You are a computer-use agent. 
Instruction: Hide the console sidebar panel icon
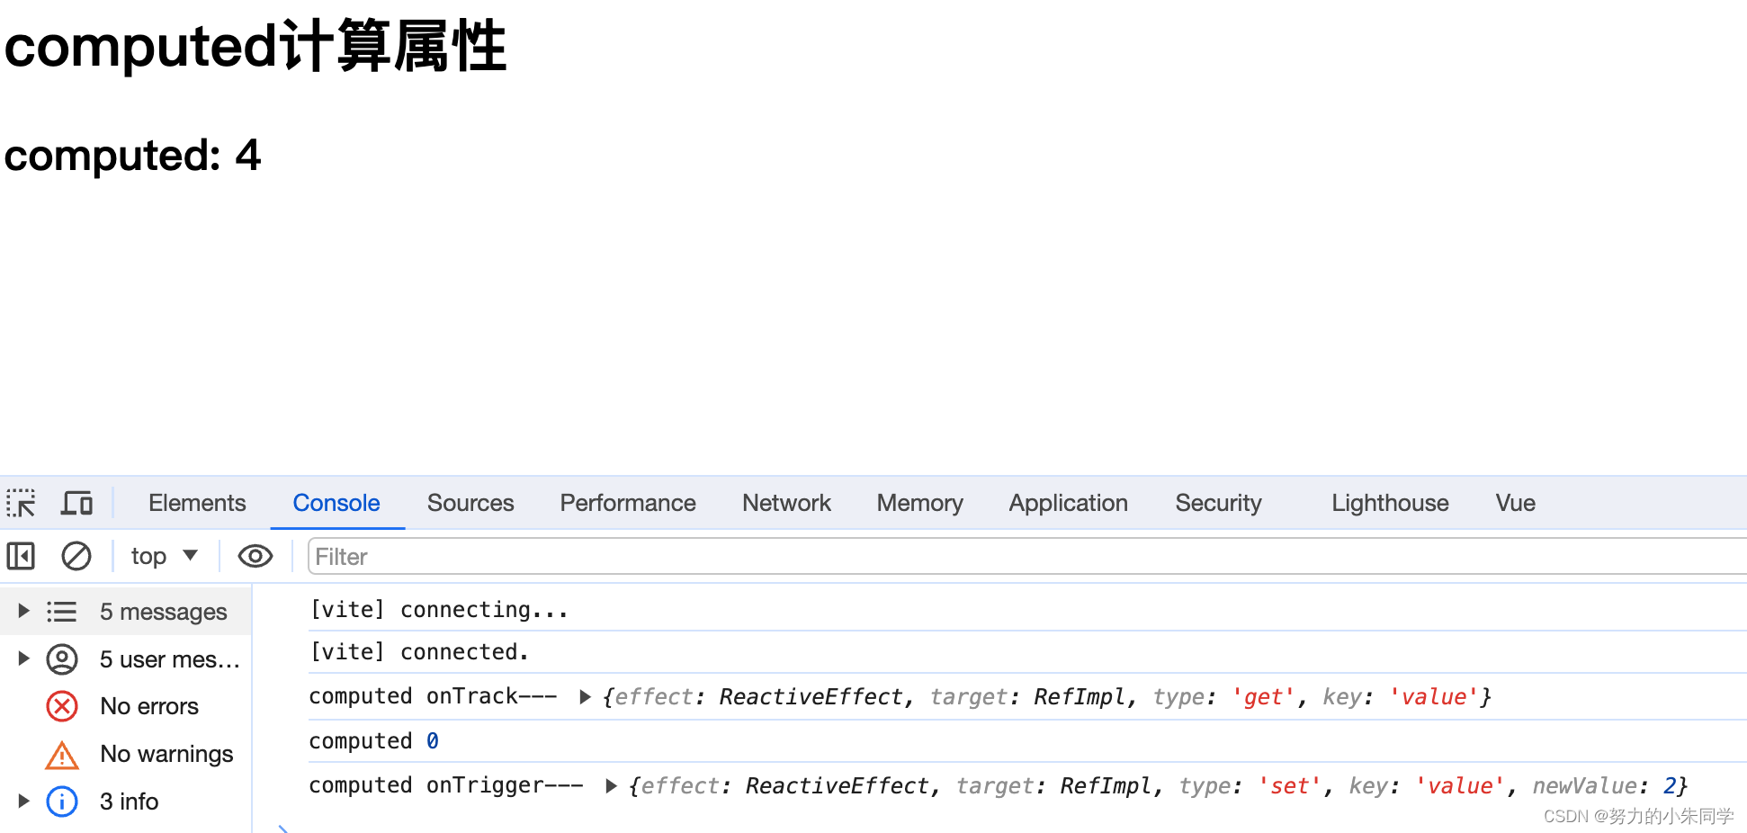(21, 556)
